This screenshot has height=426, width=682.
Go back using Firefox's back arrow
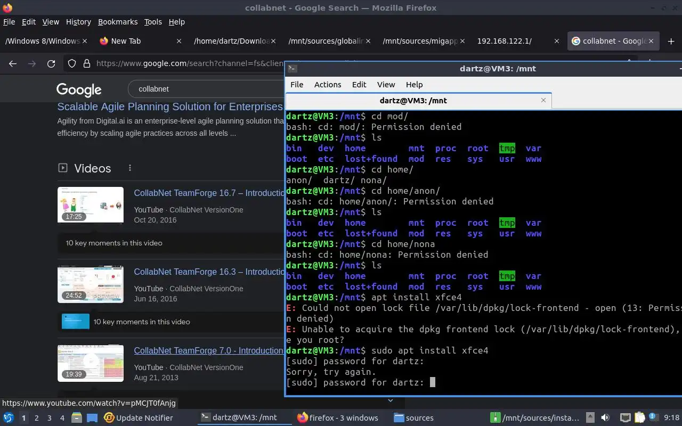tap(13, 63)
